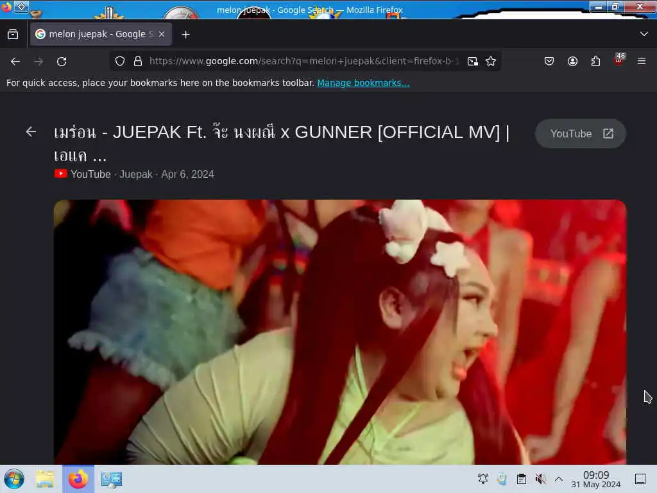Viewport: 657px width, 493px height.
Task: Open the Extensions puzzle icon
Action: point(595,61)
